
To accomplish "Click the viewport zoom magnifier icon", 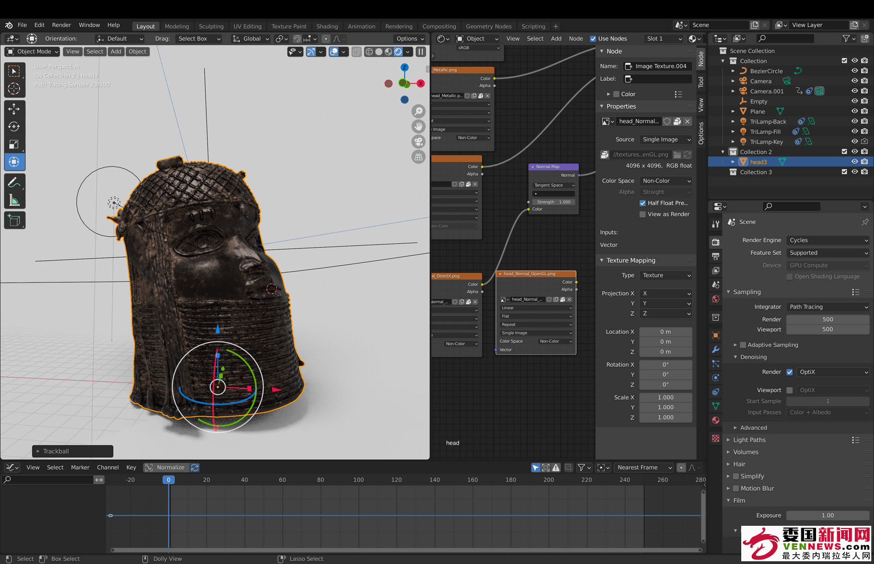I will tap(418, 111).
